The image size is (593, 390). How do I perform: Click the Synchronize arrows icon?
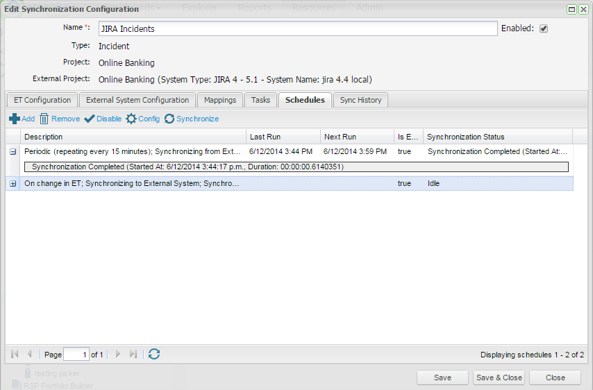point(169,119)
